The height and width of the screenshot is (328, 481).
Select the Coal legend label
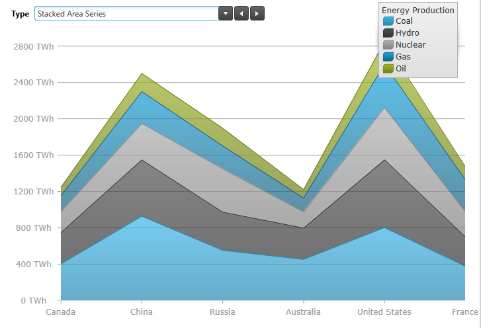[404, 21]
